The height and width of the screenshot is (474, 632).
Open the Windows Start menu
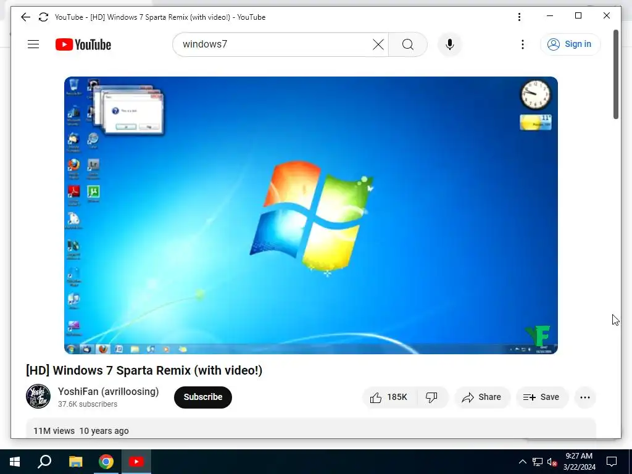click(x=15, y=462)
